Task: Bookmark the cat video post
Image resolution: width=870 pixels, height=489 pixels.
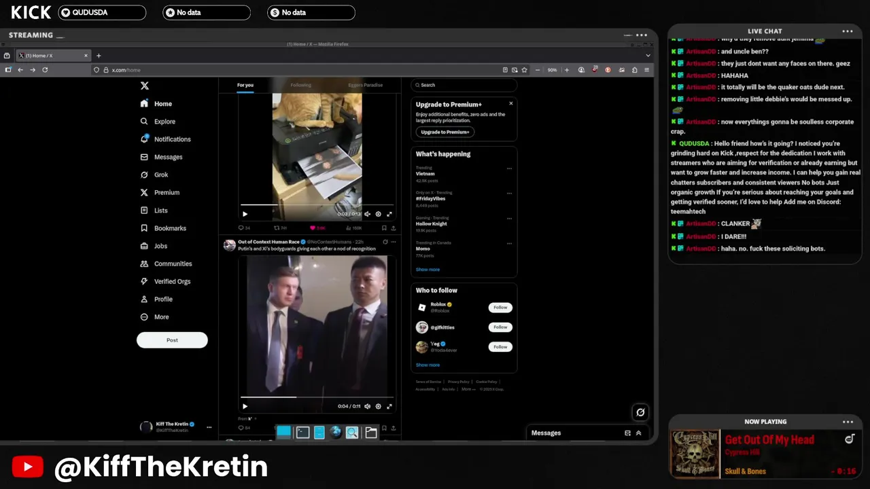Action: [384, 228]
